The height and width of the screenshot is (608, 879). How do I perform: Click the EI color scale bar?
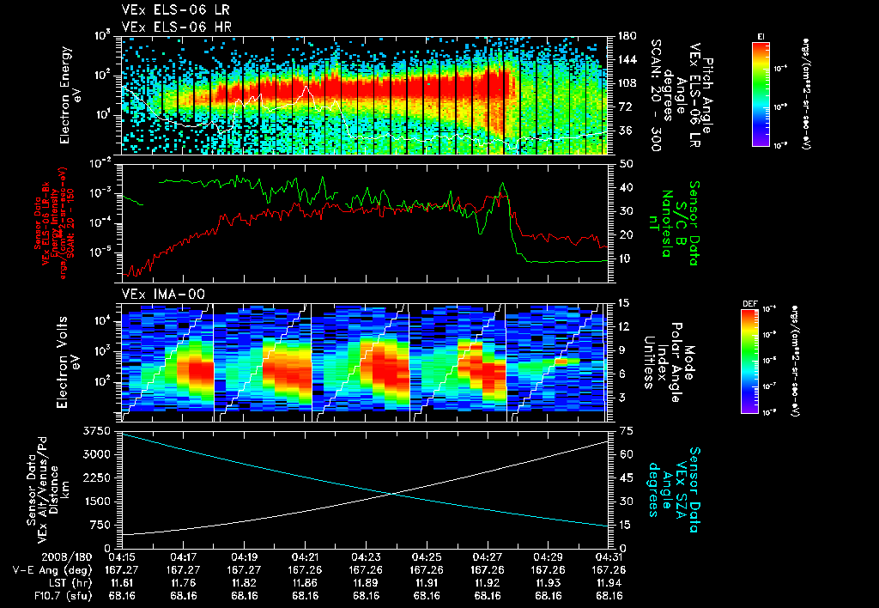tap(761, 94)
